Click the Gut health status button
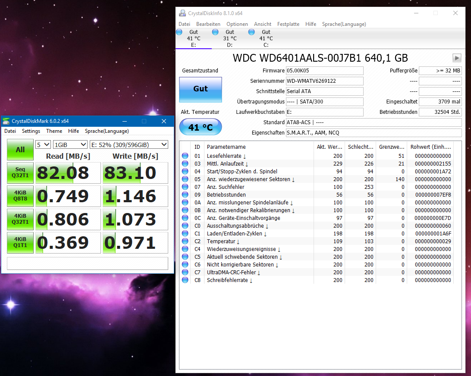 click(x=201, y=90)
